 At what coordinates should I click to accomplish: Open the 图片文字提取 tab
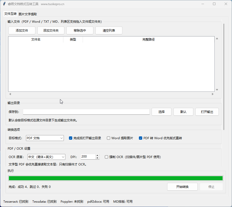click(x=28, y=14)
